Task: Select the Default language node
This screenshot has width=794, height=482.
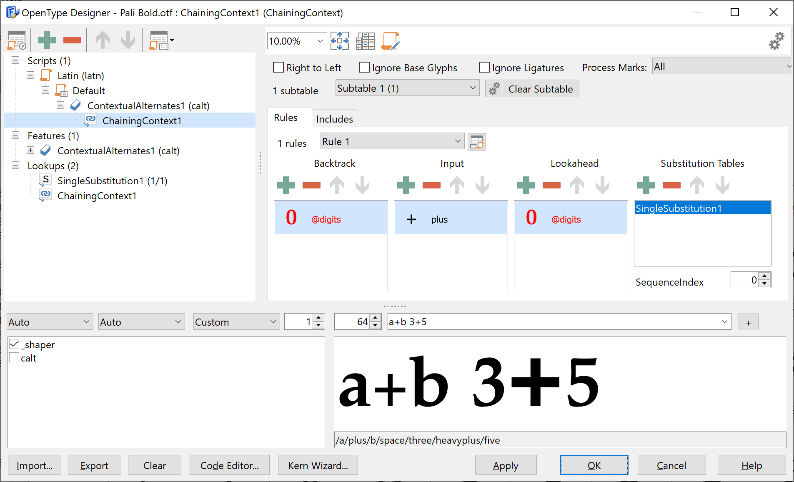Action: [x=88, y=91]
